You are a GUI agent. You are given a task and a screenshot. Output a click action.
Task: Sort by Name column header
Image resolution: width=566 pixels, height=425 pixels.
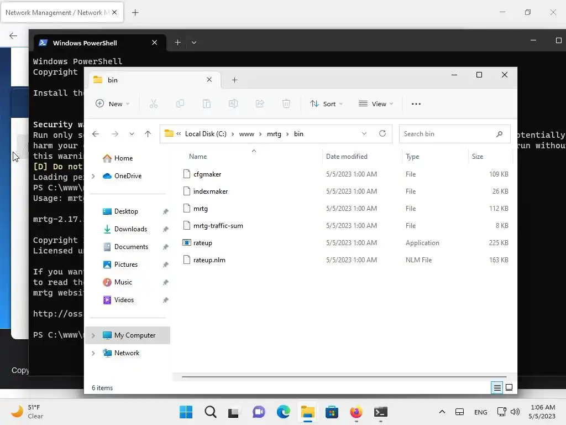198,157
